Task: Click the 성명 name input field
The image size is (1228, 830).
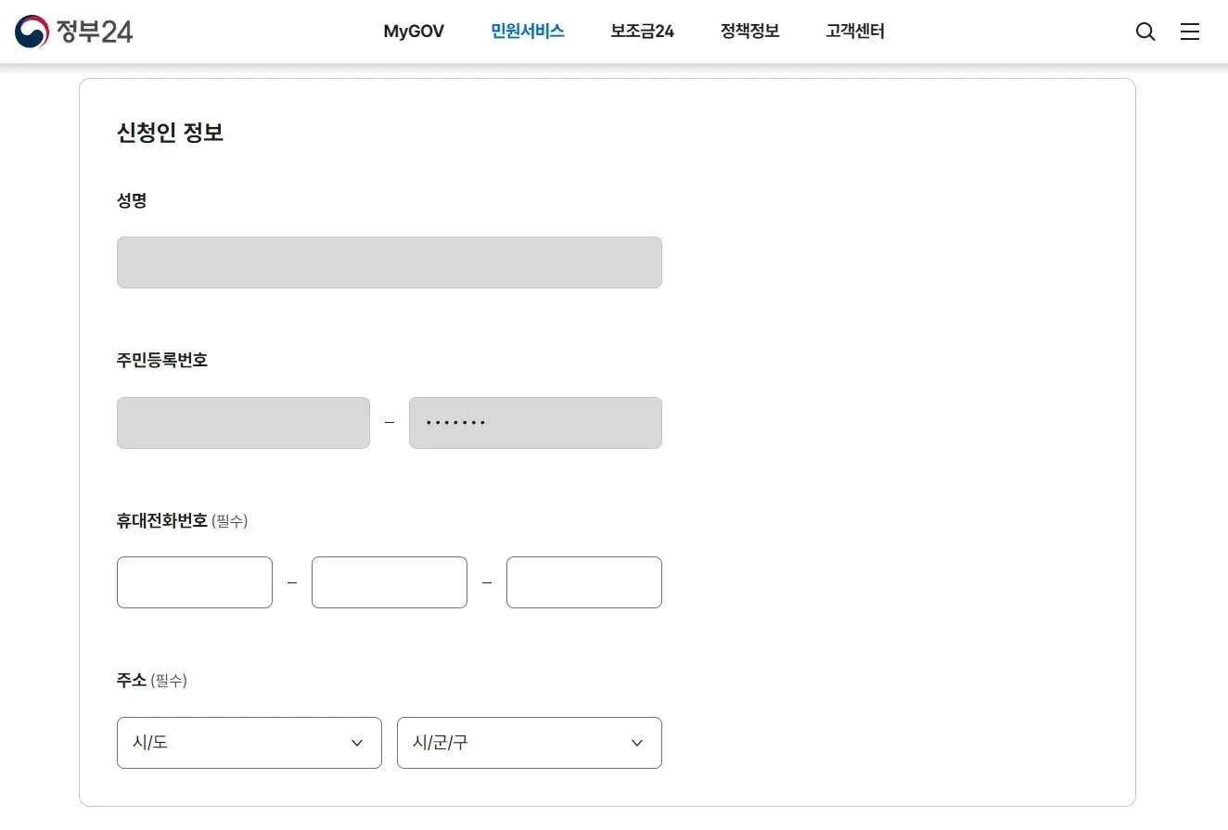Action: [x=390, y=262]
